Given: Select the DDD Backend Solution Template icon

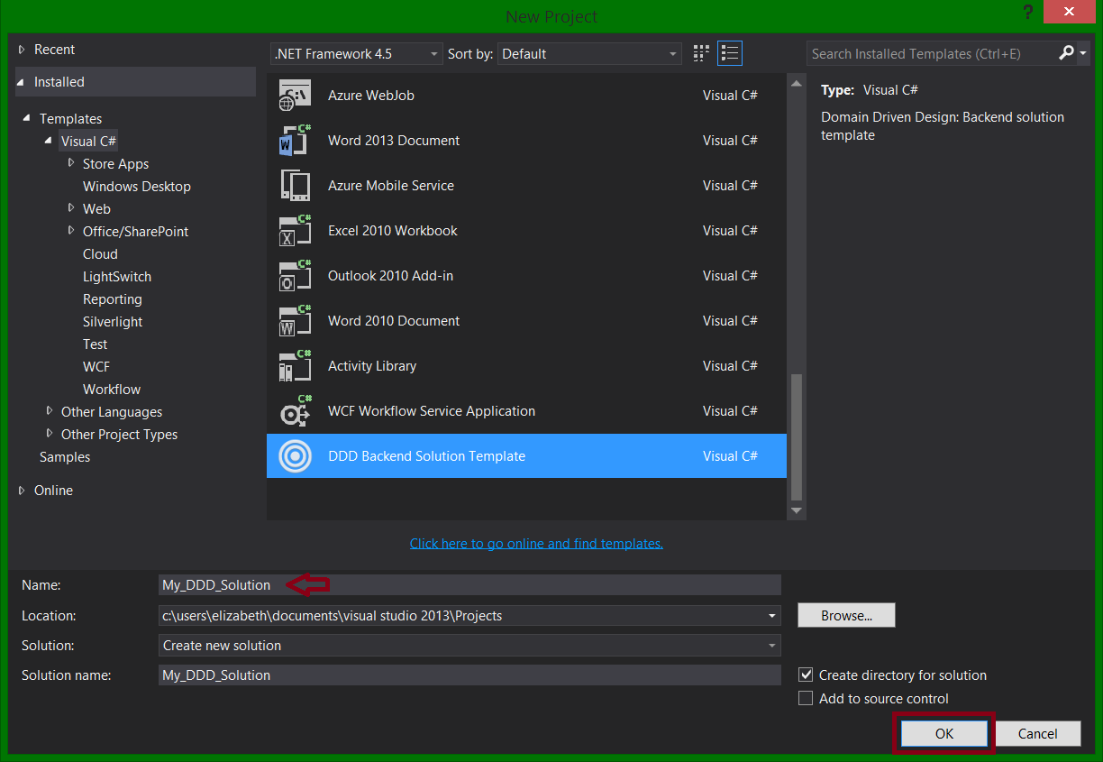Looking at the screenshot, I should point(294,455).
